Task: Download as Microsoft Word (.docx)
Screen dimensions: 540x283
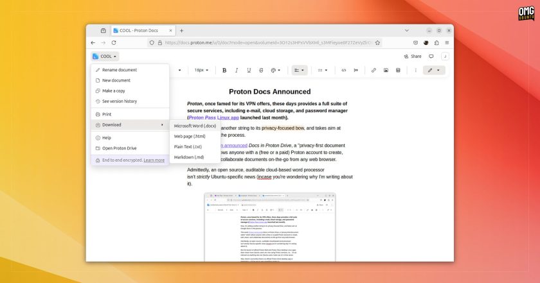Action: click(195, 126)
